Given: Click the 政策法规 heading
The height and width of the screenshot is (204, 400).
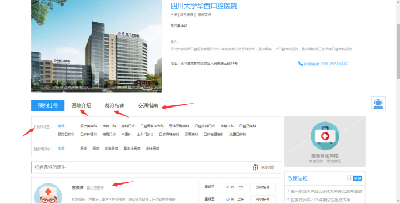Looking at the screenshot, I should tap(297, 178).
